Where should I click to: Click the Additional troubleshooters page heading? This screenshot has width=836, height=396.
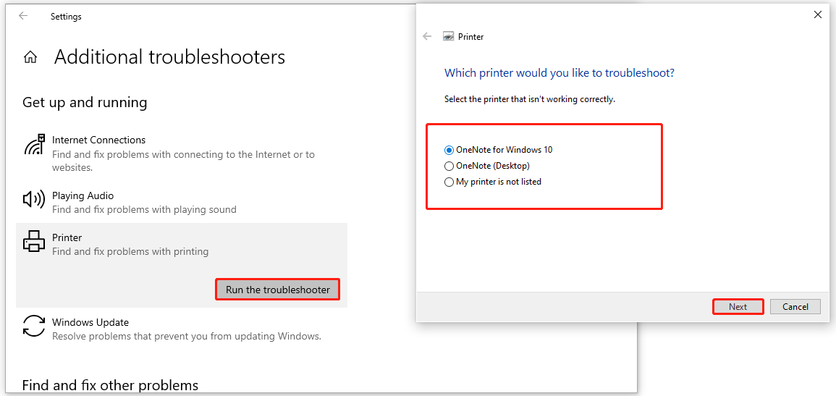coord(169,57)
